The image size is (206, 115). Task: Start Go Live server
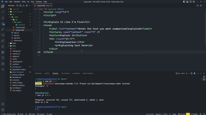tap(182, 114)
